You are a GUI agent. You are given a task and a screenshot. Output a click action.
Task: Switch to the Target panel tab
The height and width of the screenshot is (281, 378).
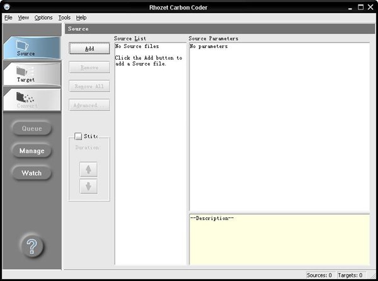click(x=32, y=74)
